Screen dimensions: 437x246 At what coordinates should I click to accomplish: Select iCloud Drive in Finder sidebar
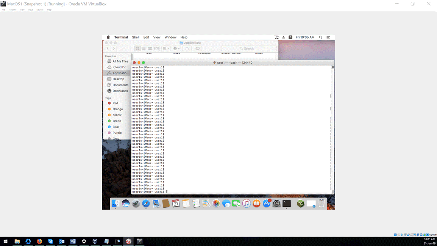[x=117, y=67]
